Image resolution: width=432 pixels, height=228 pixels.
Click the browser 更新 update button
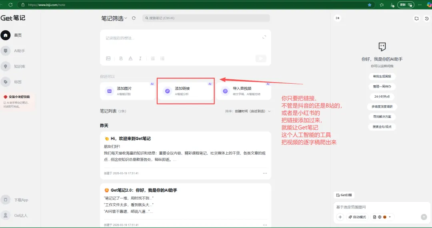pyautogui.click(x=406, y=5)
